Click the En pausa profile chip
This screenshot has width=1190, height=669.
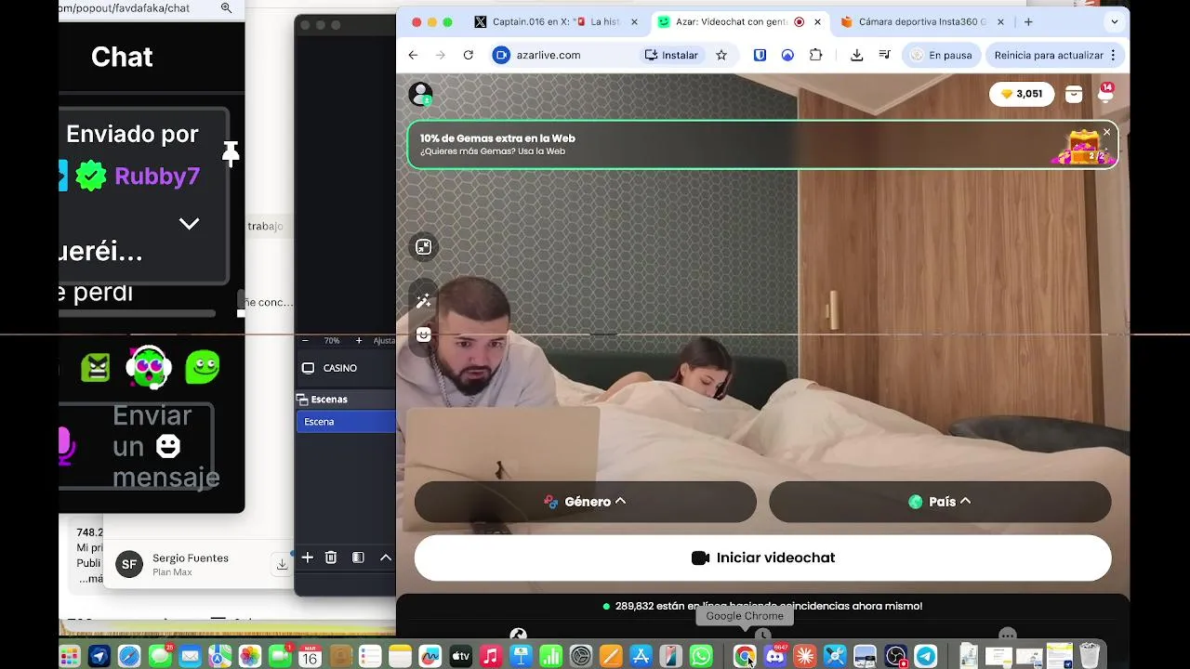click(941, 55)
